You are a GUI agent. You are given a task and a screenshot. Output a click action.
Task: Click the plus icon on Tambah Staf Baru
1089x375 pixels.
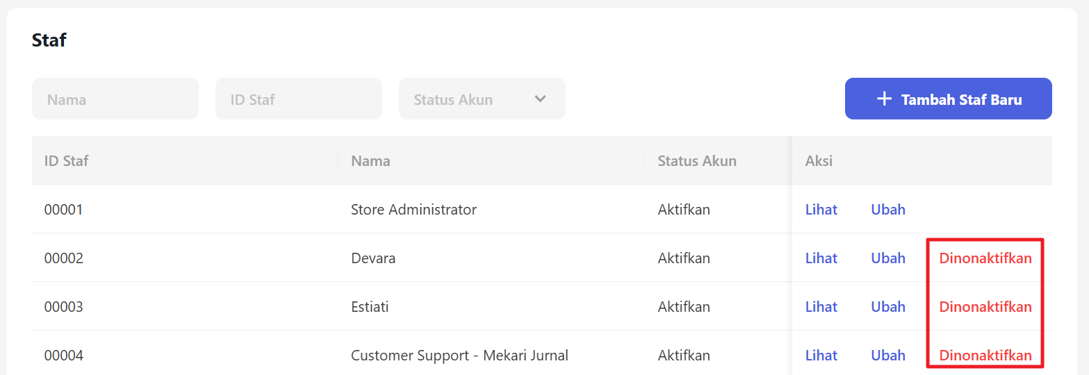point(883,99)
